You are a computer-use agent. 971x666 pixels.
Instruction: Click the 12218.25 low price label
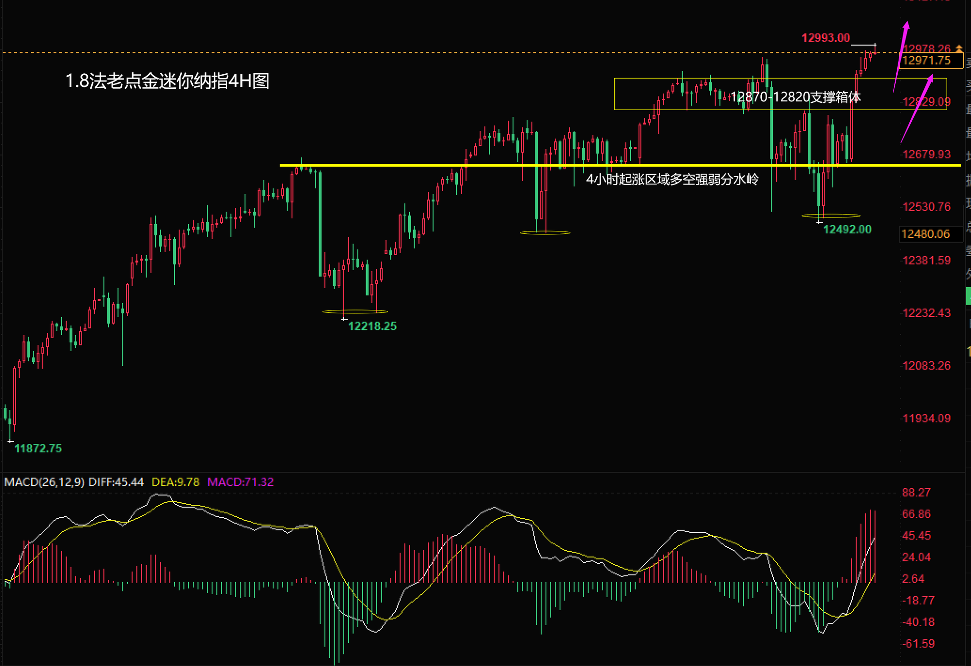point(372,326)
